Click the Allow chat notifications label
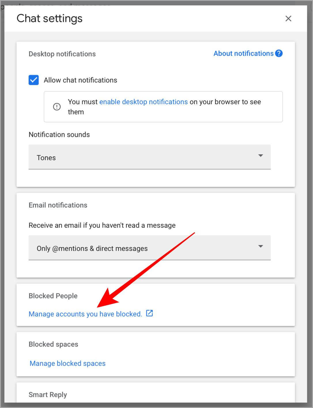Viewport: 313px width, 408px height. pos(80,80)
